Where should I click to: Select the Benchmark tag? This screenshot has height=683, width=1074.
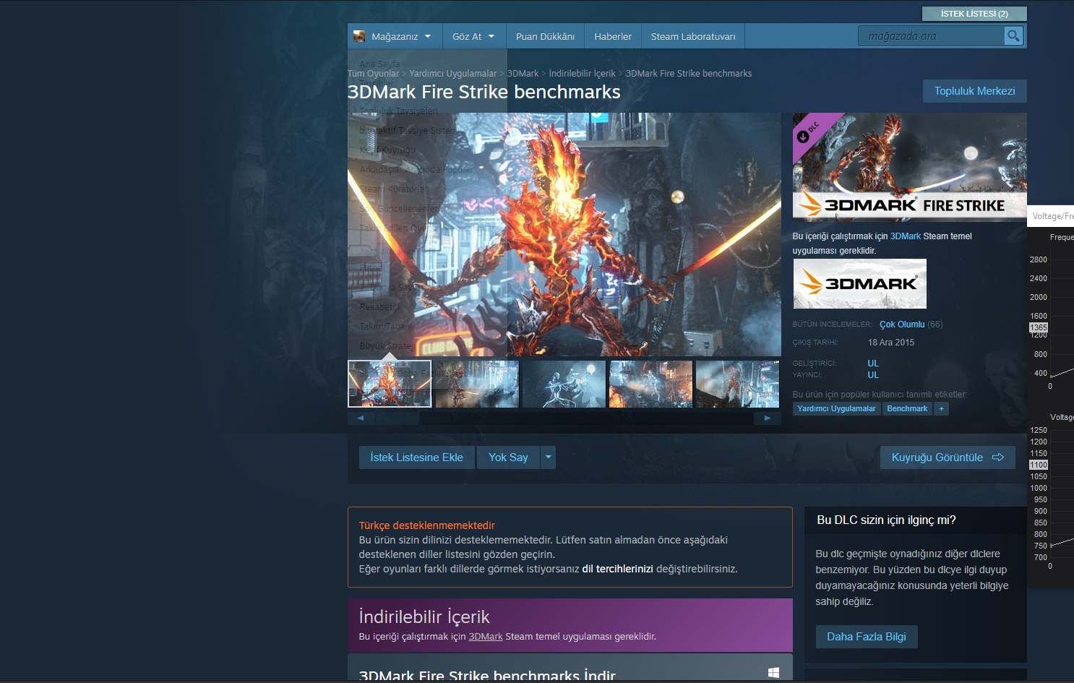907,409
